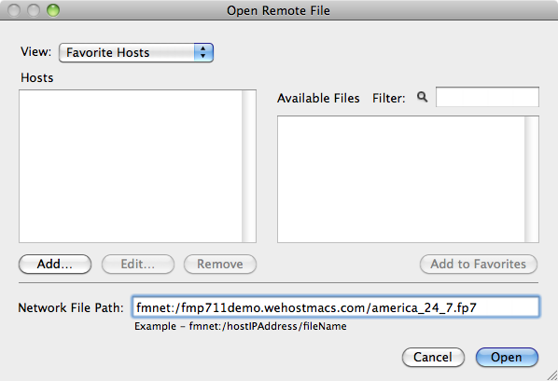The image size is (558, 381).
Task: Click the Hosts list scrollbar track
Action: [x=249, y=167]
